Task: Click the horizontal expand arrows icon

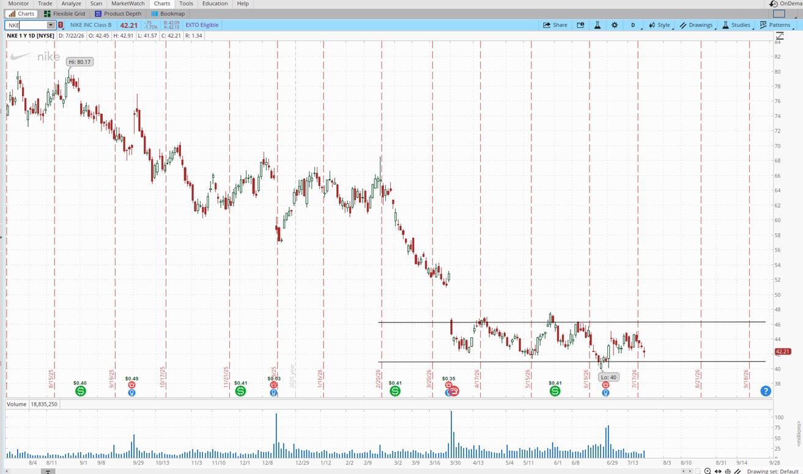Action: pos(718,471)
